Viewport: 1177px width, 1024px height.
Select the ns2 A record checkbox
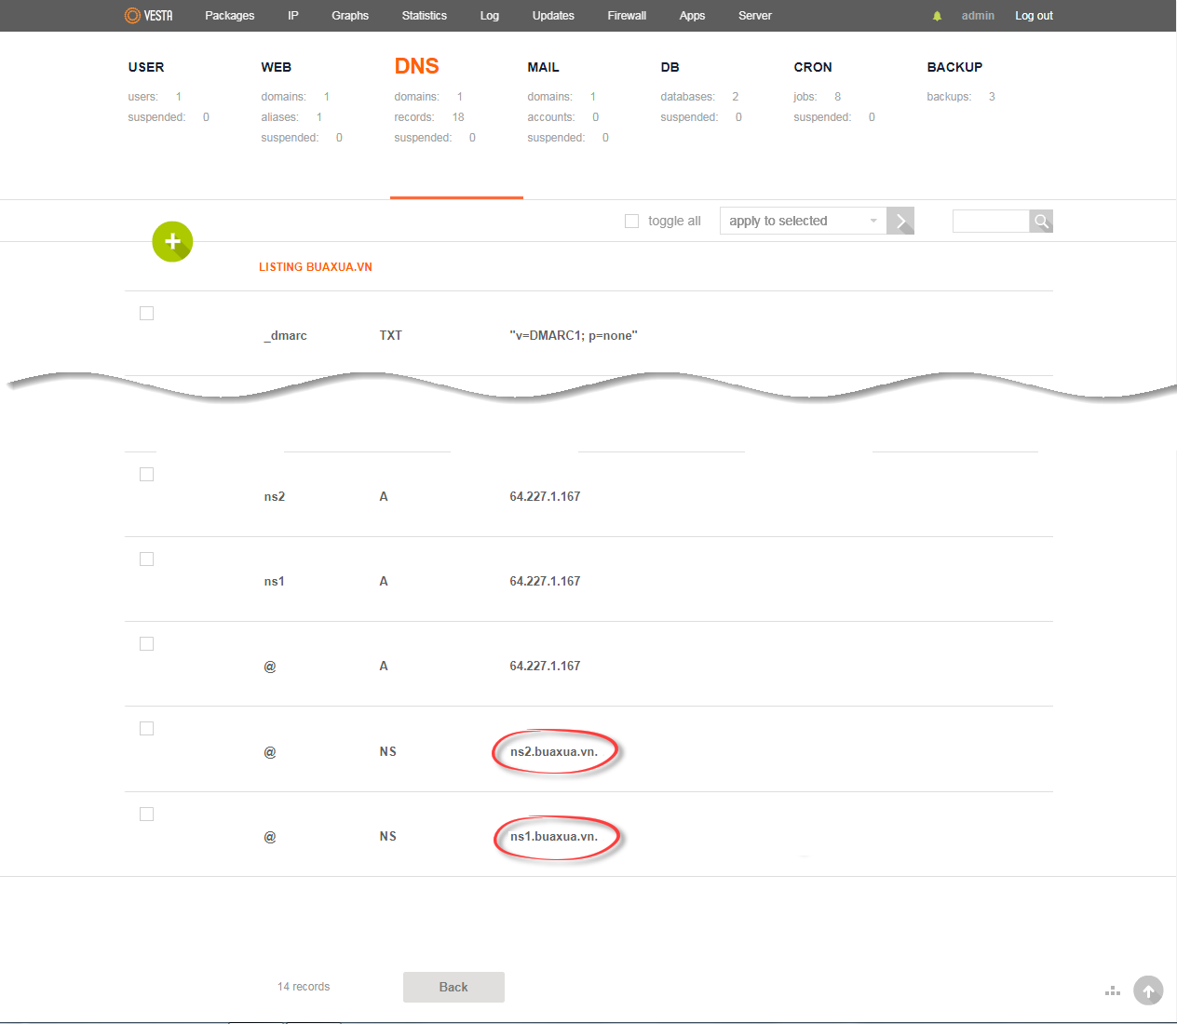point(146,474)
